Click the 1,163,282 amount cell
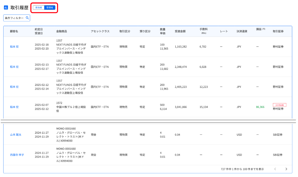298x177 pixels. (181, 47)
